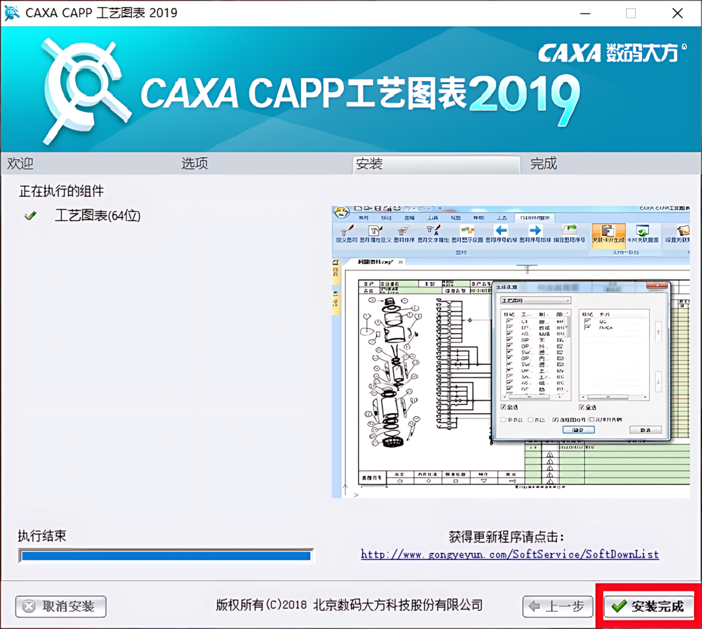This screenshot has width=702, height=629.
Task: Click the green checkmark beside 工艺图表(64位)
Action: (x=31, y=216)
